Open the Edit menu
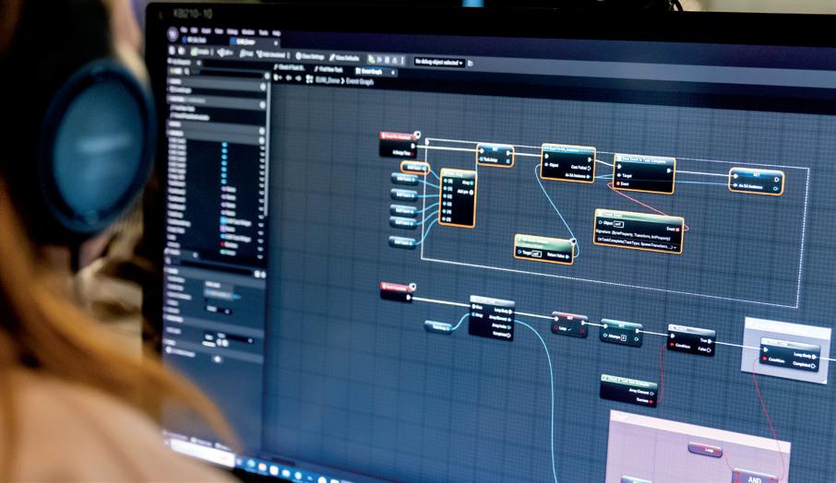The image size is (836, 483). pos(195,29)
